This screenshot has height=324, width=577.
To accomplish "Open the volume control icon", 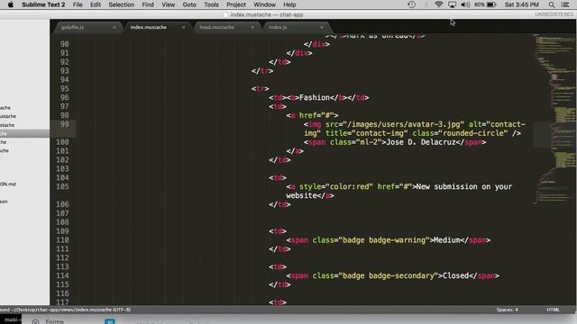I will pyautogui.click(x=465, y=4).
